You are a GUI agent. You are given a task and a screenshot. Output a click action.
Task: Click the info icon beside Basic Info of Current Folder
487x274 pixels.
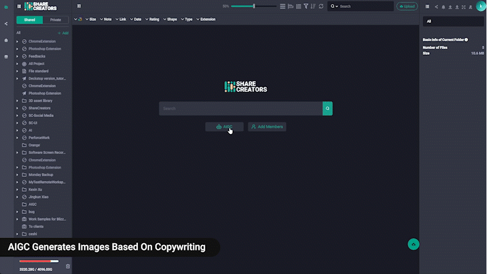click(466, 40)
